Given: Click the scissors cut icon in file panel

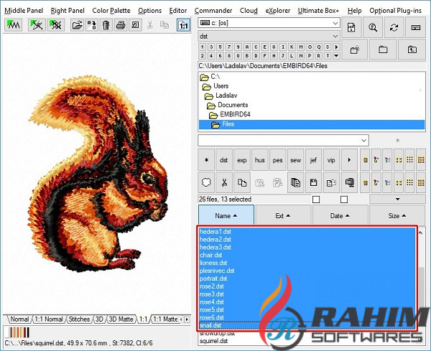Looking at the screenshot, I should click(x=224, y=182).
